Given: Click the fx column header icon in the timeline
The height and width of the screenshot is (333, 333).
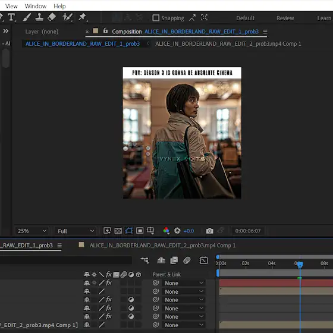Looking at the screenshot, I should coord(108,275).
